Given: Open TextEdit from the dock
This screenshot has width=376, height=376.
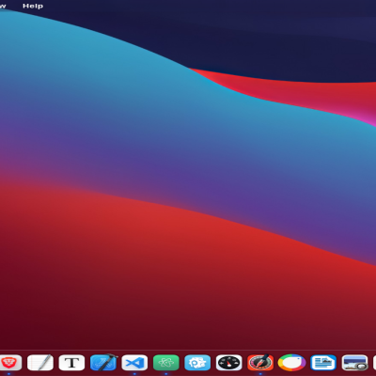Looking at the screenshot, I should click(x=40, y=363).
